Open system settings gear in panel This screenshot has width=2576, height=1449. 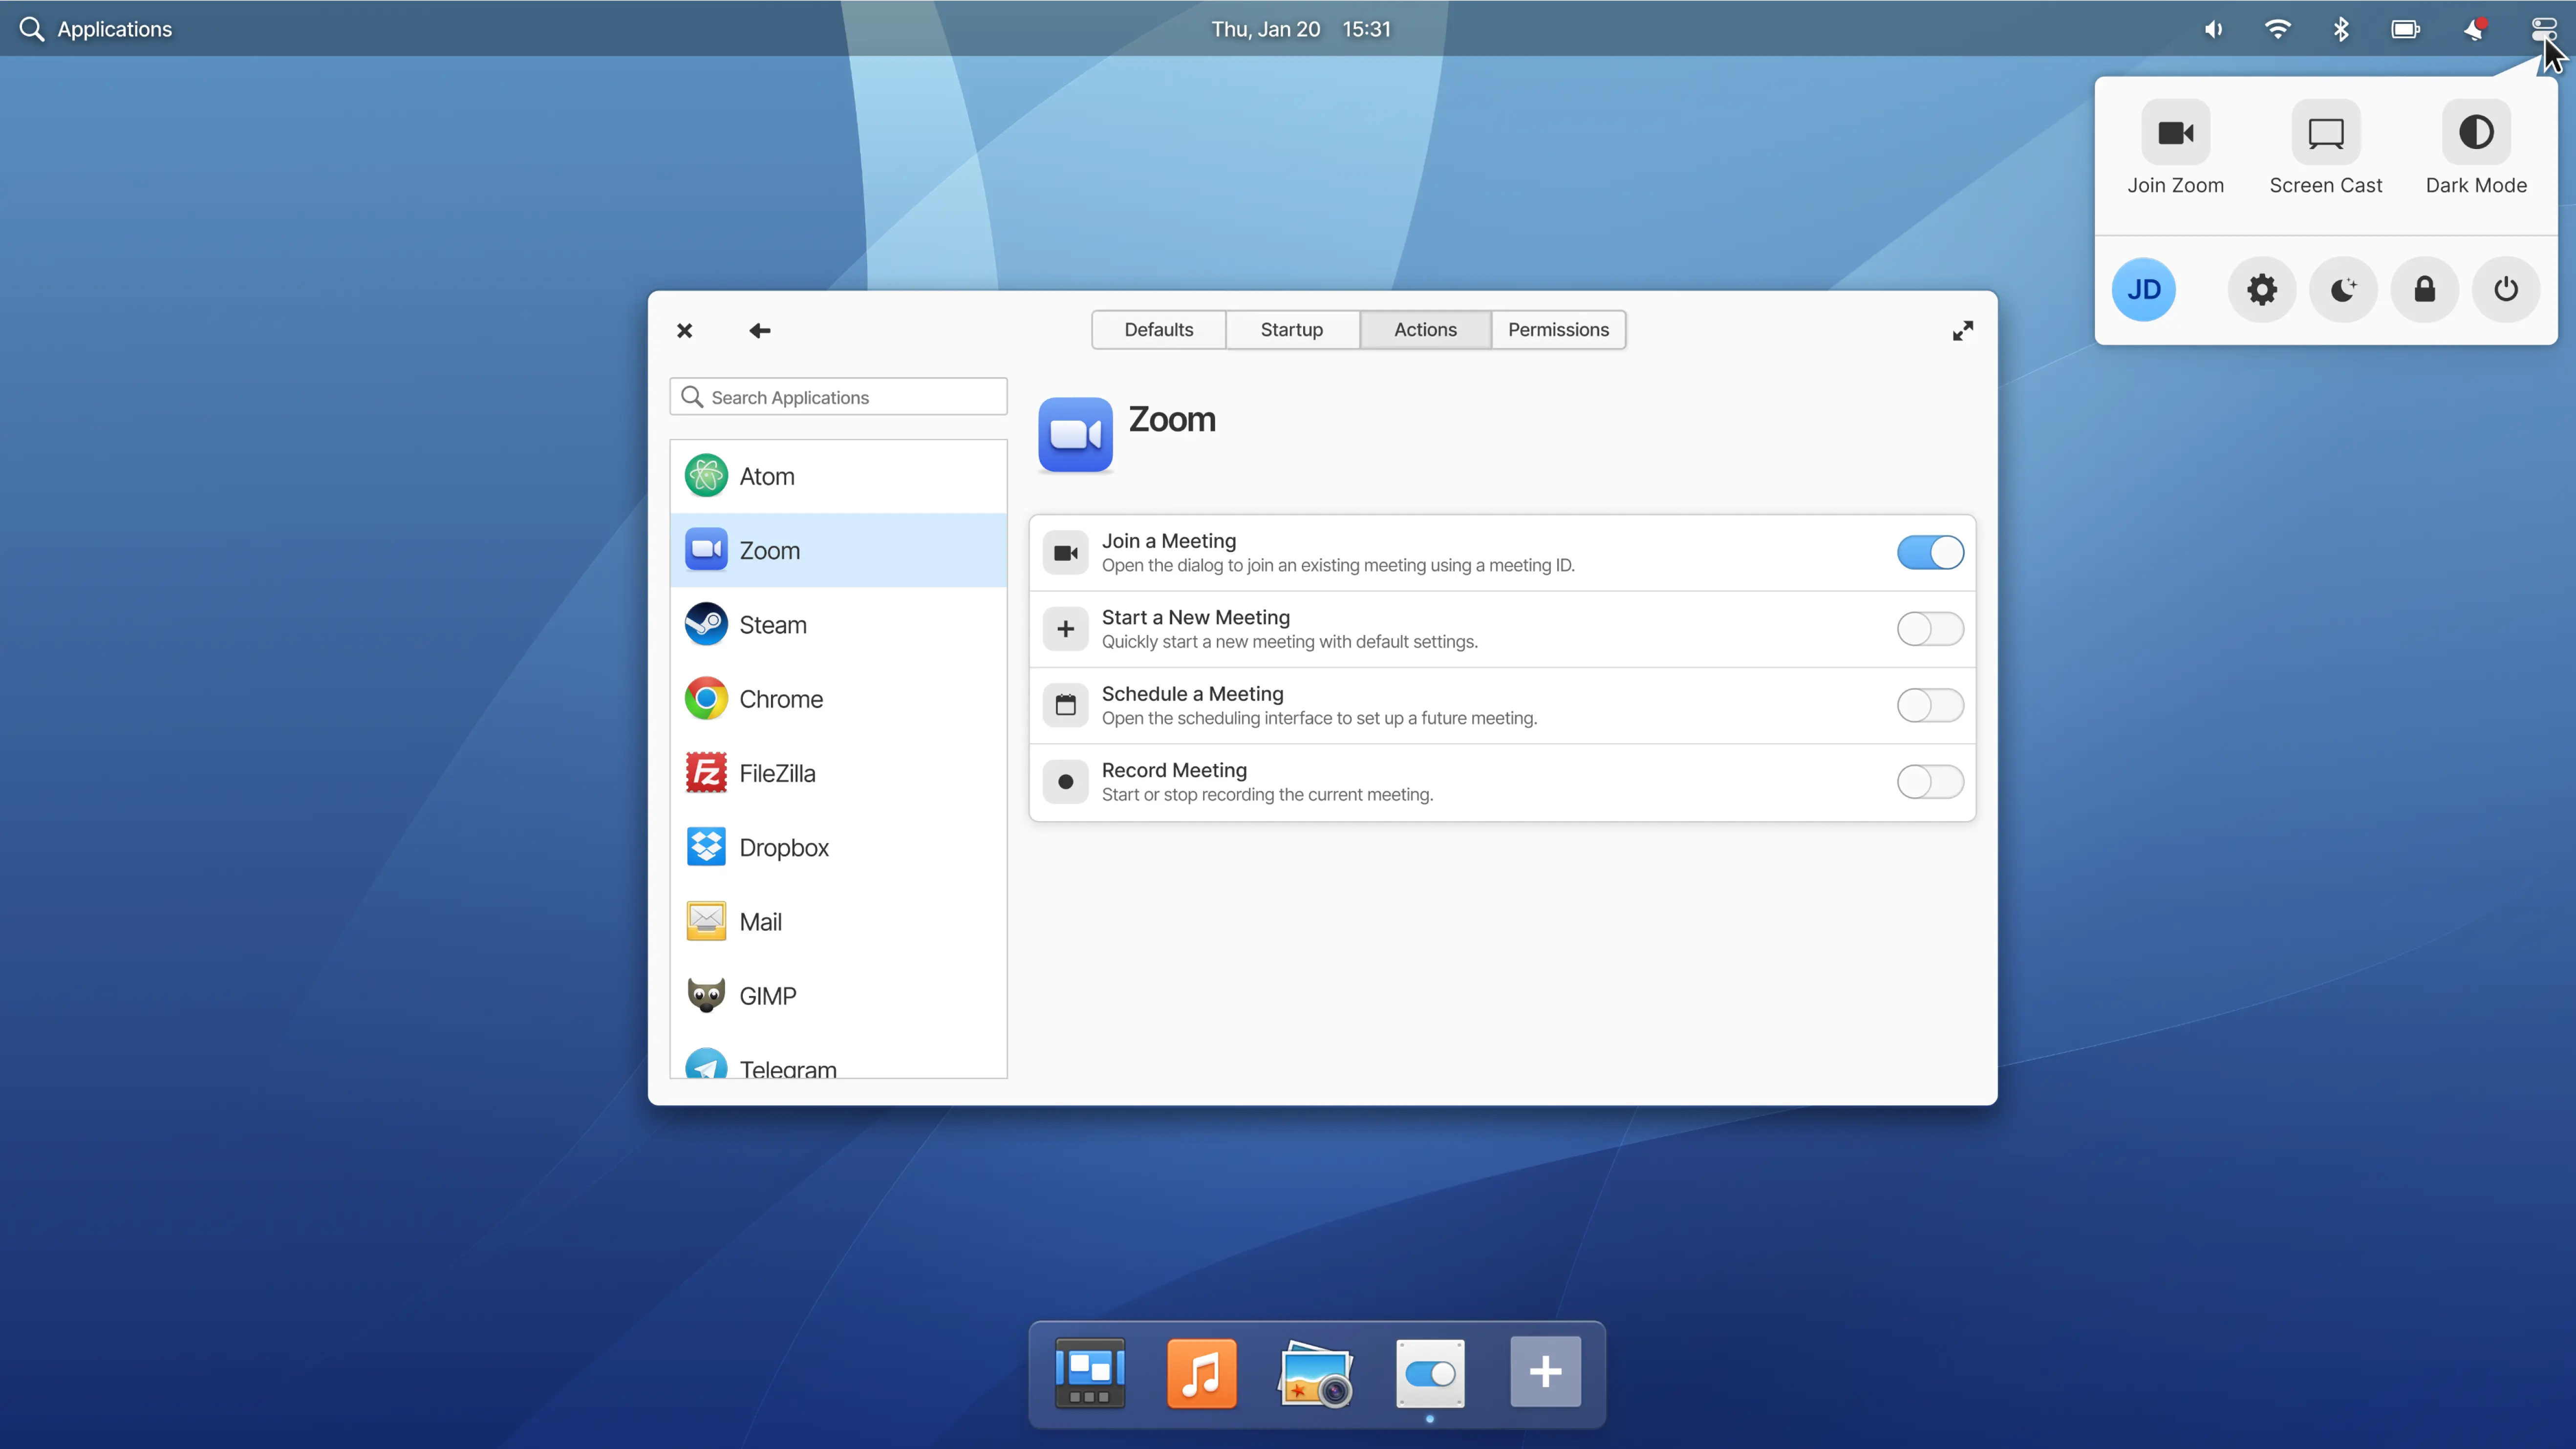(x=2261, y=290)
